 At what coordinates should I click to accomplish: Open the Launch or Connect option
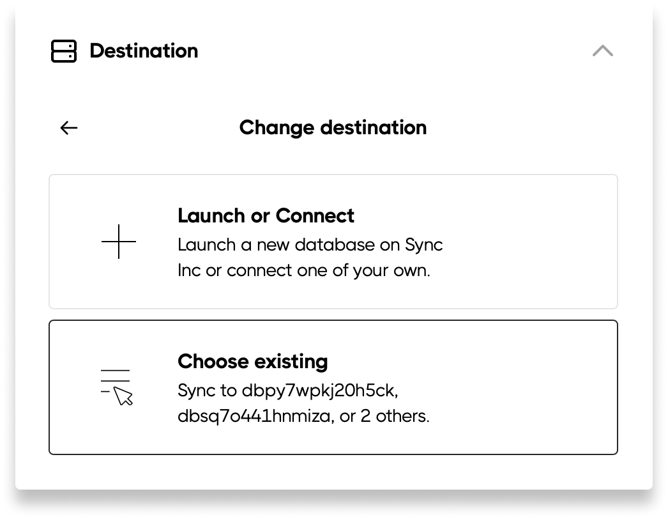coord(333,241)
